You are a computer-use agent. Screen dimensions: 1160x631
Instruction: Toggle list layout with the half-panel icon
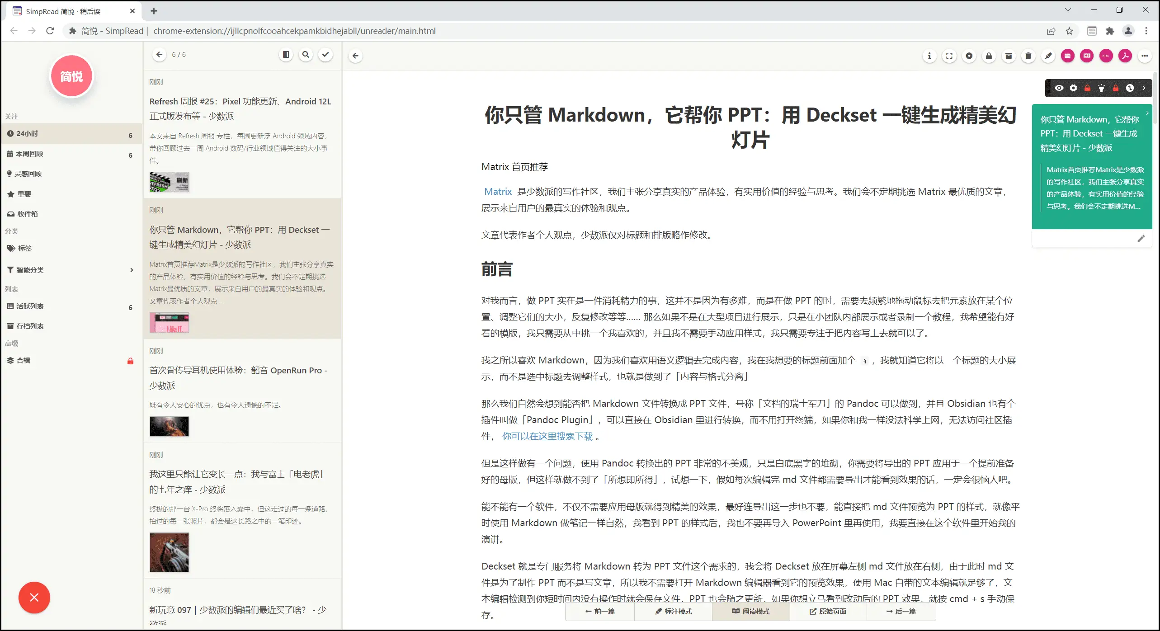[x=286, y=55]
